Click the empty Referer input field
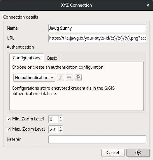The width and height of the screenshot is (153, 160). (97, 139)
